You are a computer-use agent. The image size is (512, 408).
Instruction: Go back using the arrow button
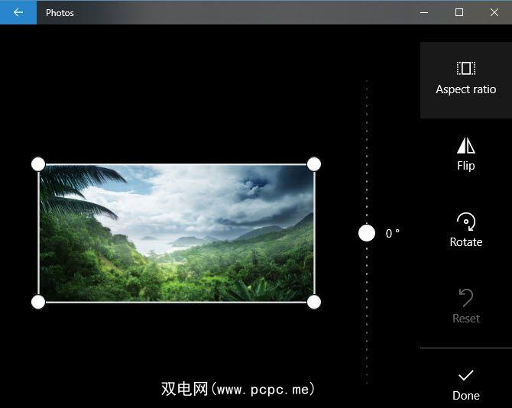(x=18, y=12)
